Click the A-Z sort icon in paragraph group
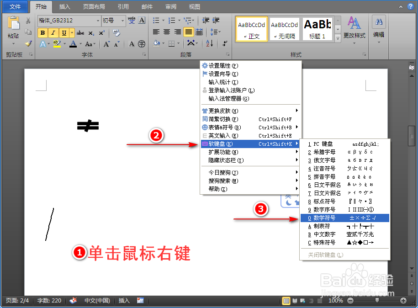 [209, 43]
